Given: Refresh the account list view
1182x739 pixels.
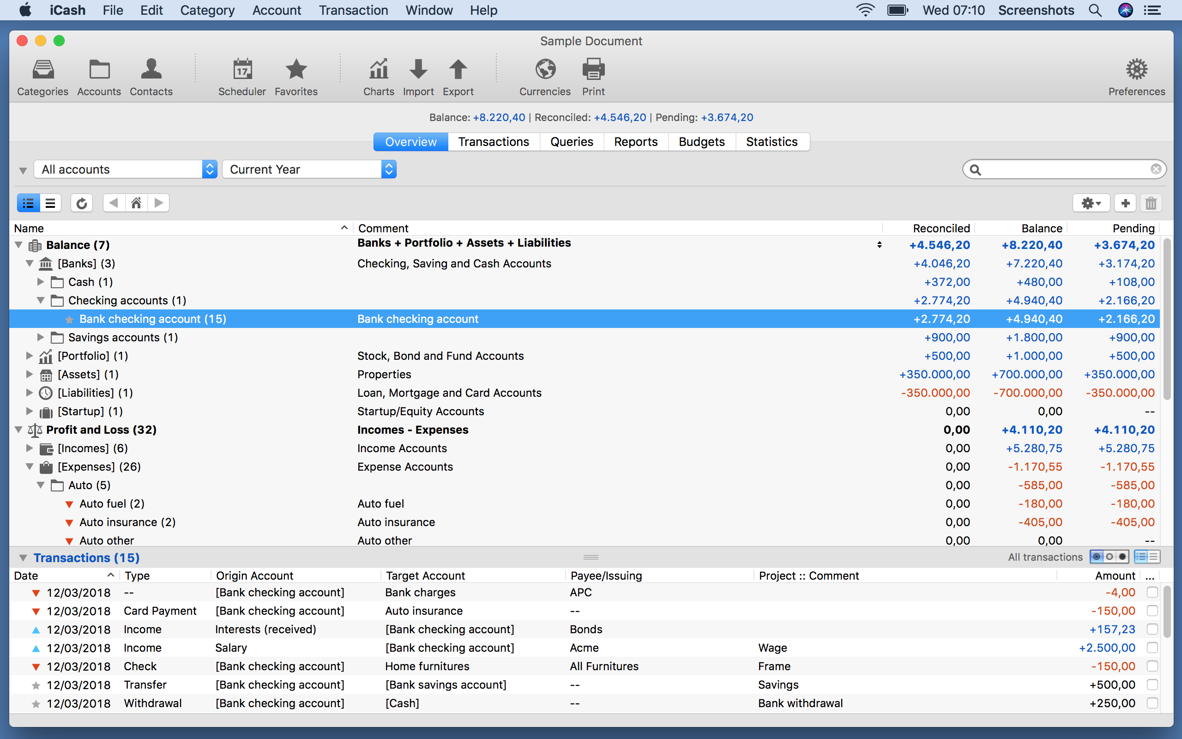Looking at the screenshot, I should (82, 203).
